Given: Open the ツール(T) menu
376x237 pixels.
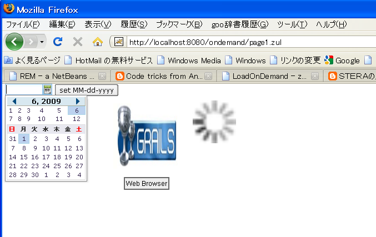Looking at the screenshot, I should 292,24.
